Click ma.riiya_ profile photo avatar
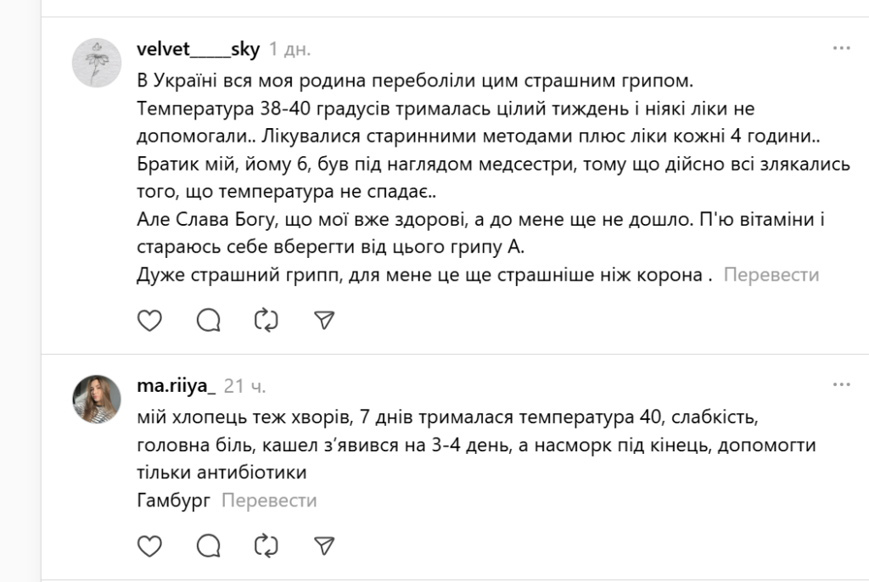This screenshot has height=582, width=869. [95, 399]
